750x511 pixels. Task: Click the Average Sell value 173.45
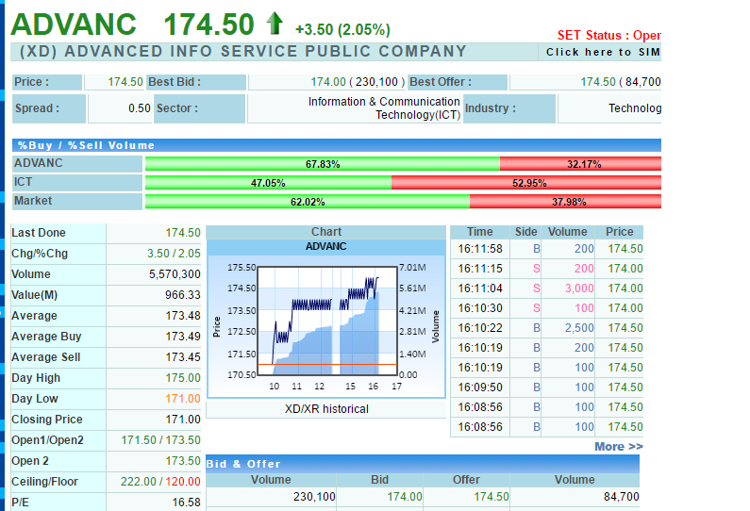[183, 357]
